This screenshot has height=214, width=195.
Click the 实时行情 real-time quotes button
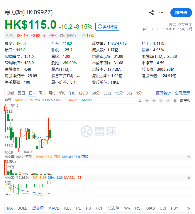(107, 27)
